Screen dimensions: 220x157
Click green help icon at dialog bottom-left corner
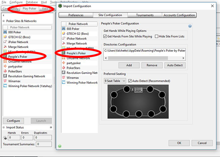tap(60, 146)
